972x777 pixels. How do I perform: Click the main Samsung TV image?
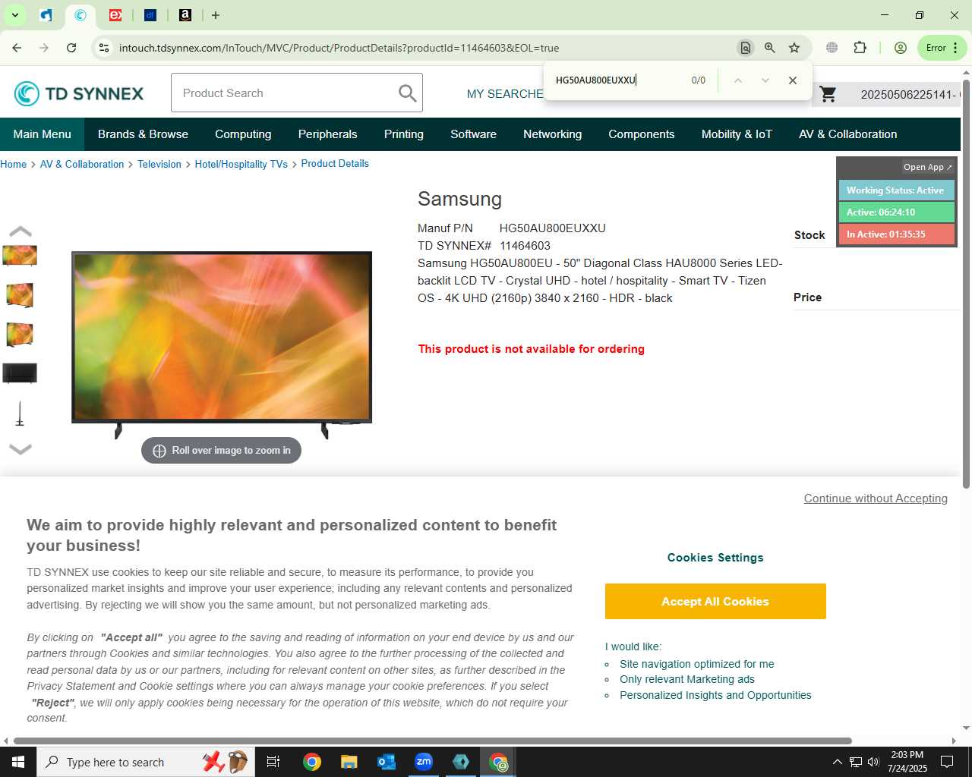click(222, 344)
